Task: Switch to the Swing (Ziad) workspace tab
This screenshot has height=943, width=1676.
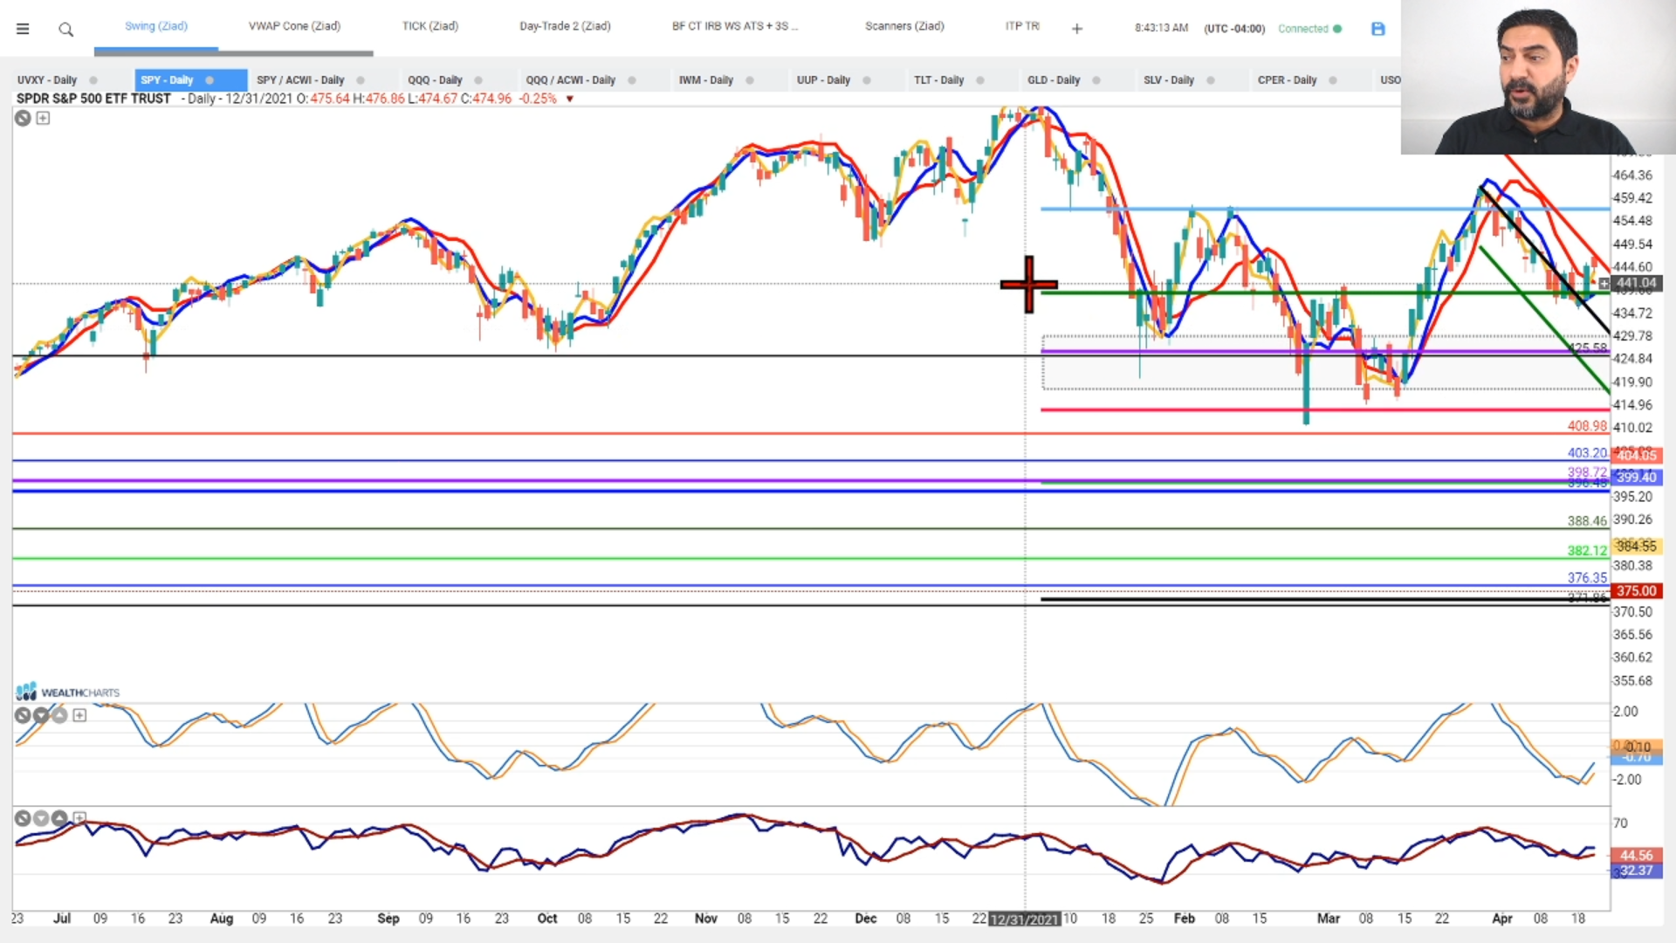Action: tap(156, 26)
